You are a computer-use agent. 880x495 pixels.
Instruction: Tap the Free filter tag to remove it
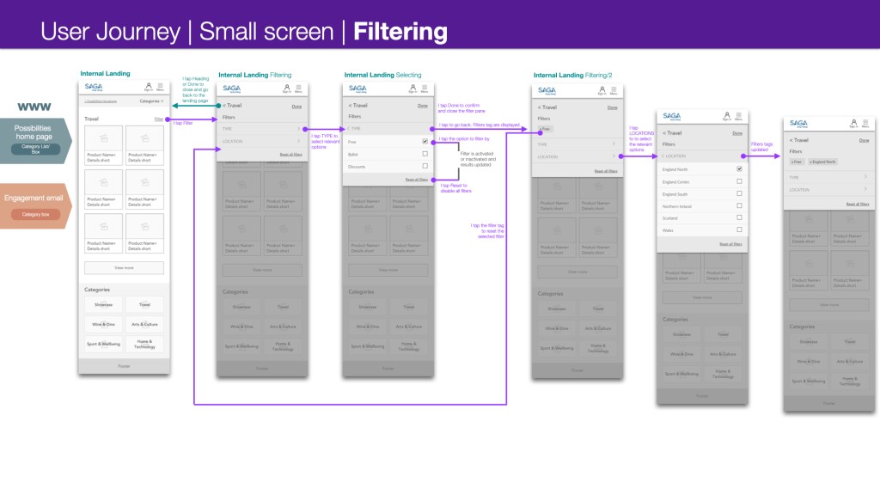(x=545, y=129)
